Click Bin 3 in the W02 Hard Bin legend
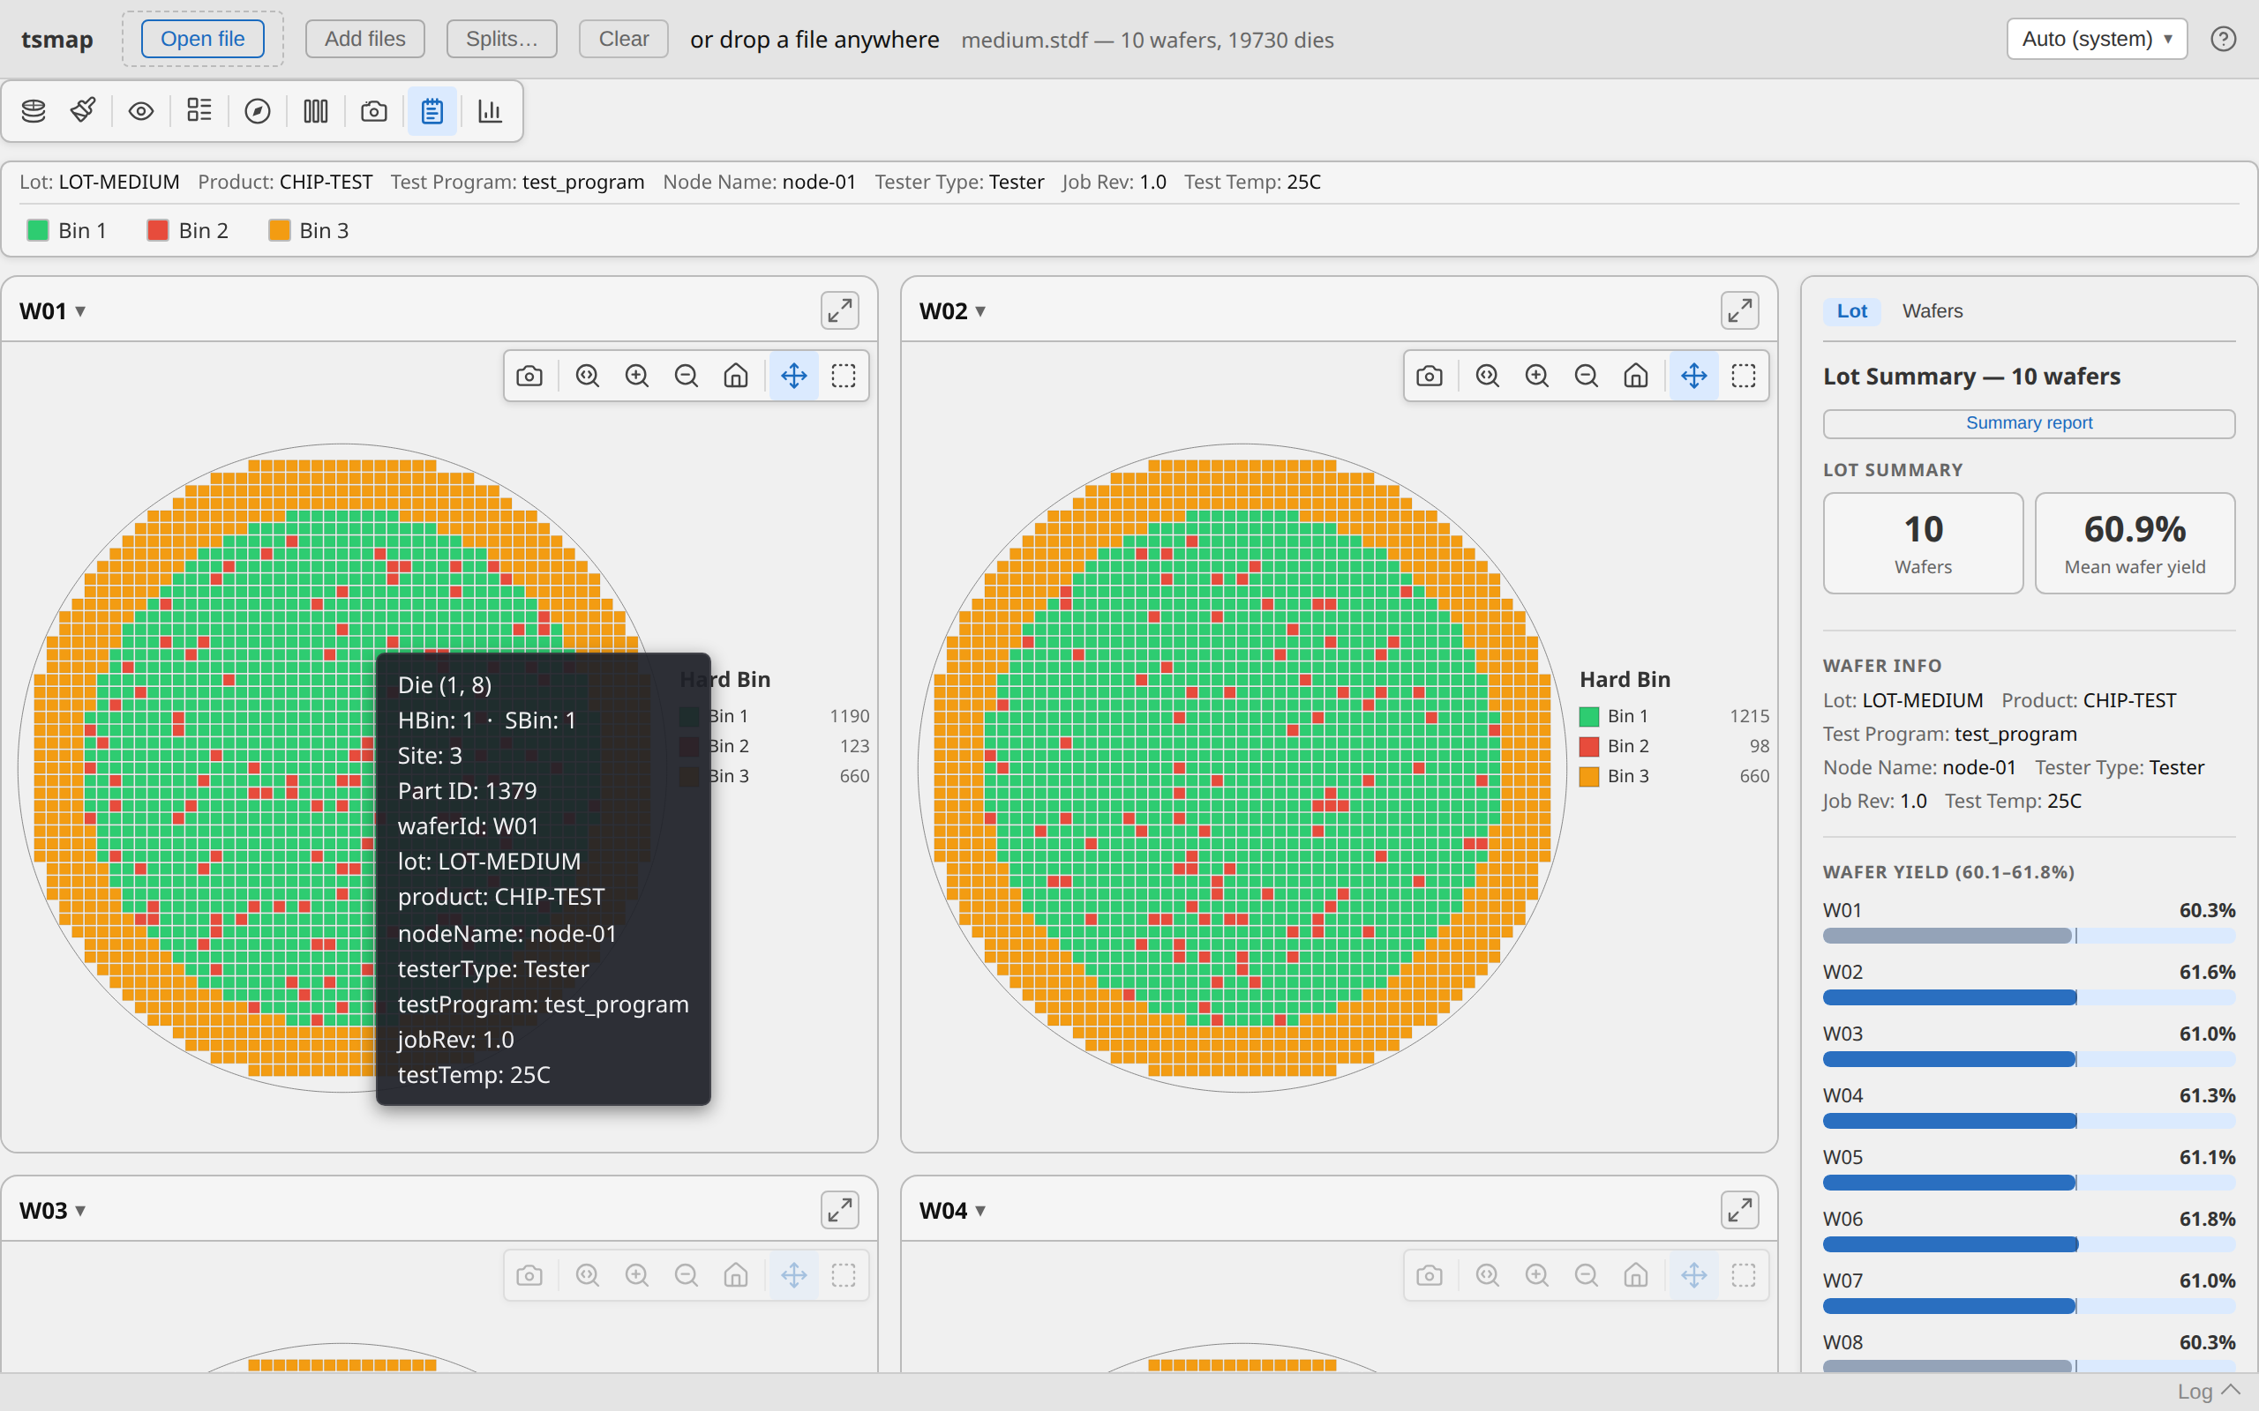The image size is (2259, 1411). click(1674, 775)
